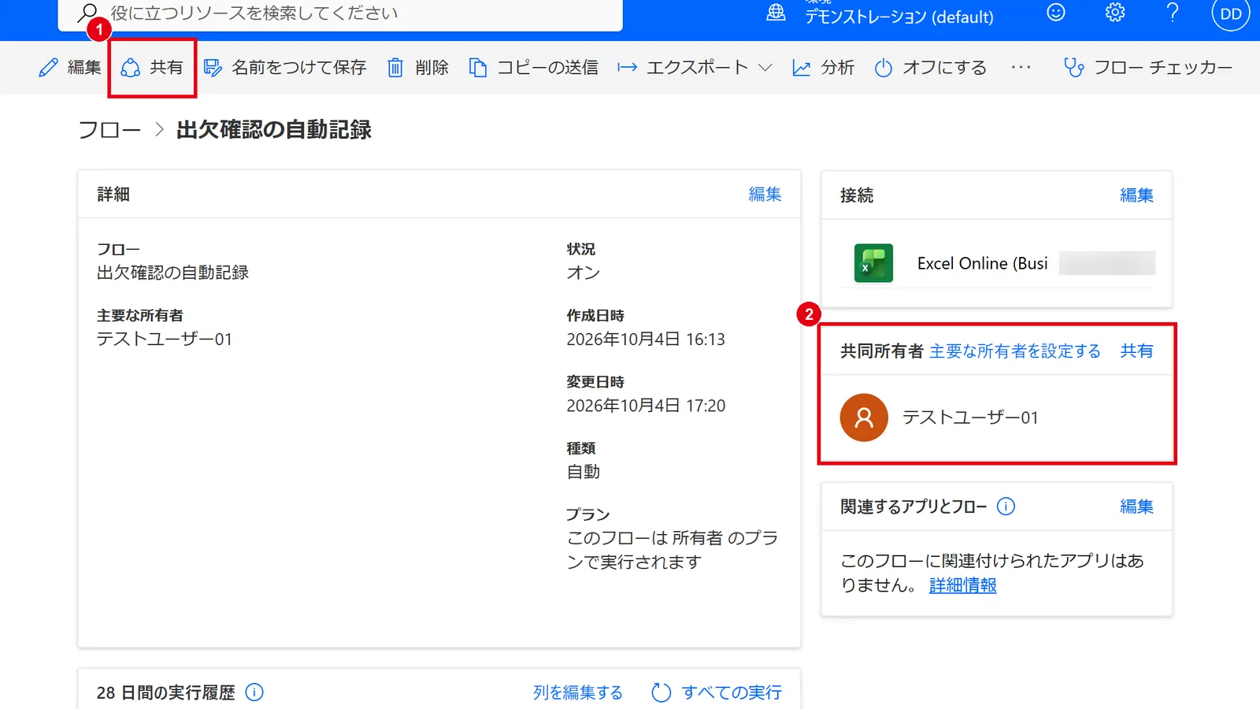Open the environment globe icon
Screen dimensions: 1260x709
point(776,13)
